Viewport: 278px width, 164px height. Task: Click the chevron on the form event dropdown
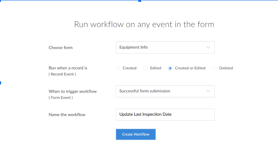[x=208, y=91]
